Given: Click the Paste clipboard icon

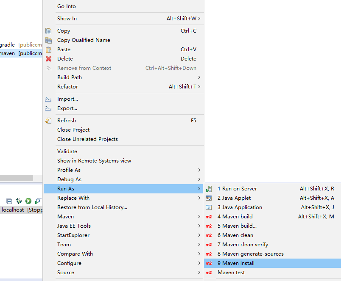Looking at the screenshot, I should (x=48, y=50).
